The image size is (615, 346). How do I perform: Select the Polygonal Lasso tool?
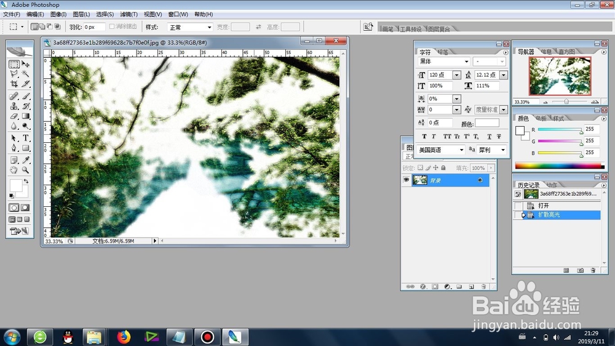point(14,74)
